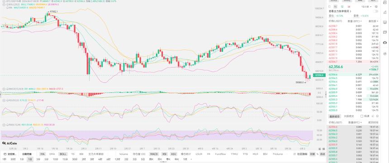The height and width of the screenshot is (163, 389).
Task: Select the BBI indicator button
Action: (x=81, y=154)
